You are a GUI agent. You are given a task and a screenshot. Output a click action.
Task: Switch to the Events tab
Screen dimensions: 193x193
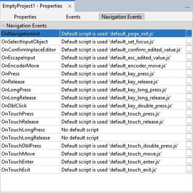point(73,17)
